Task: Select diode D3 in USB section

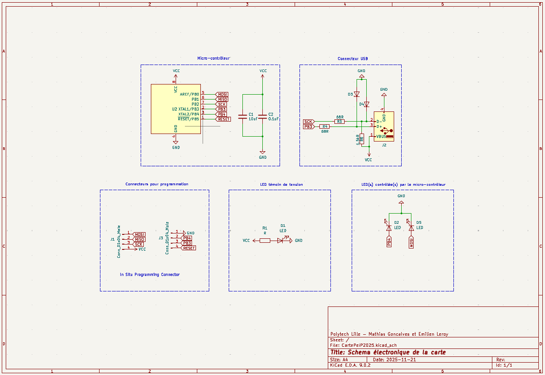Action: [357, 94]
